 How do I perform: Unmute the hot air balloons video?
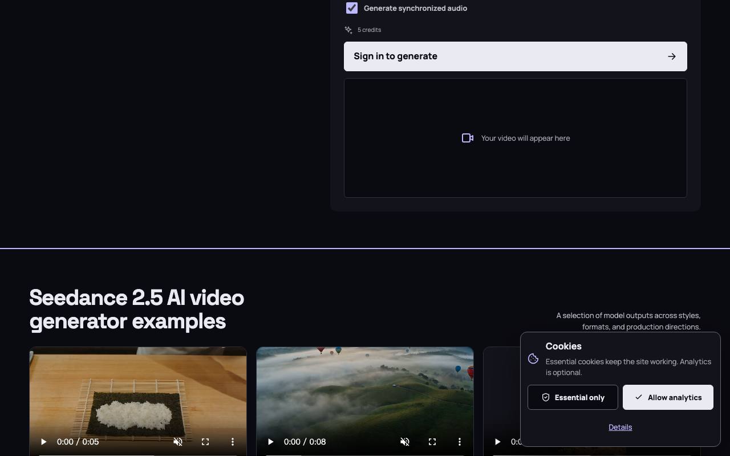pyautogui.click(x=405, y=442)
